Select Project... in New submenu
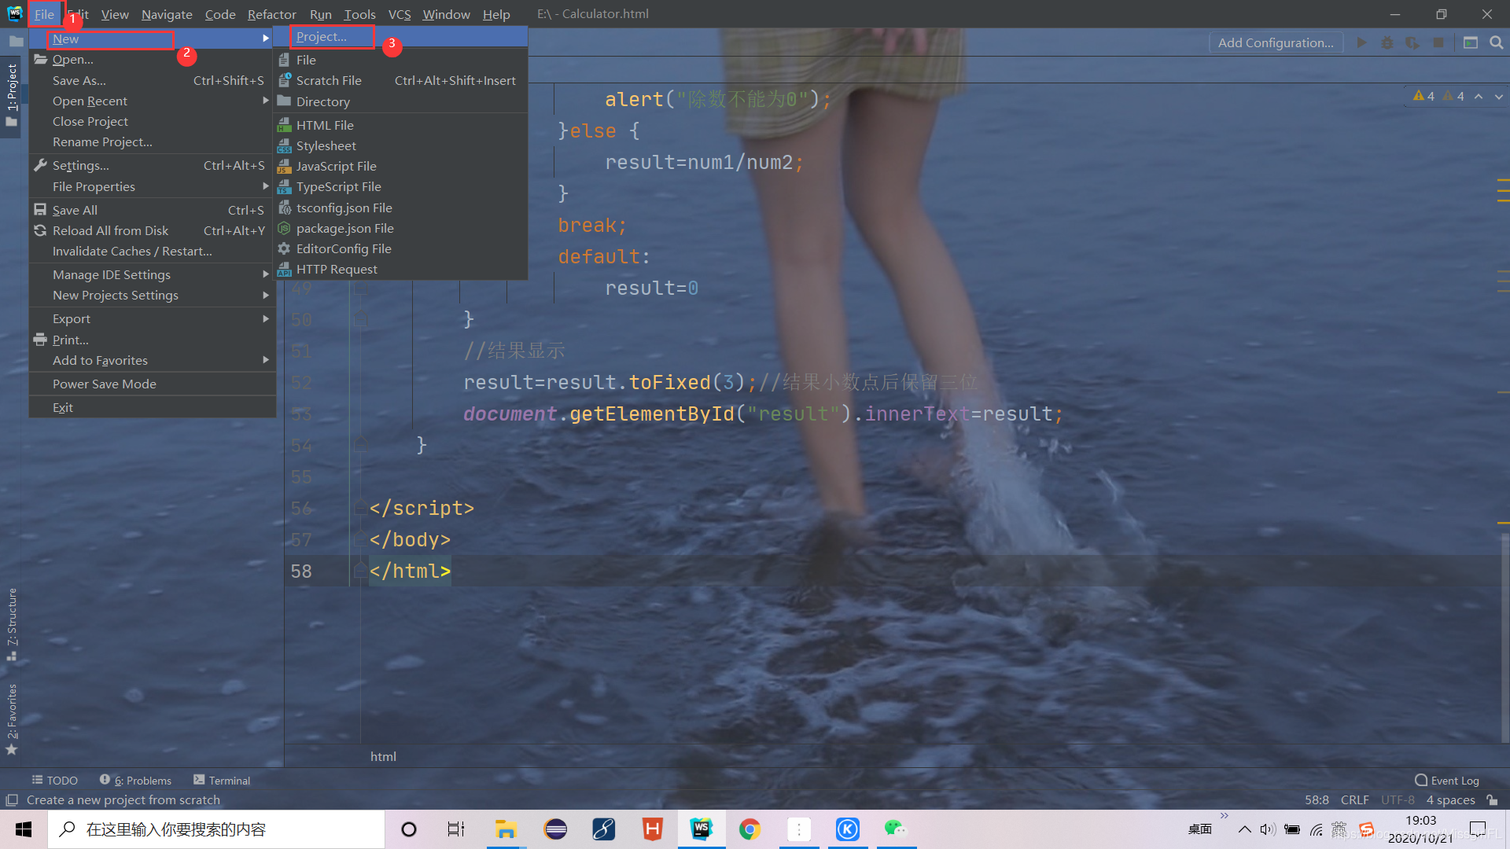Screen dimensions: 1510x849 (x=322, y=37)
